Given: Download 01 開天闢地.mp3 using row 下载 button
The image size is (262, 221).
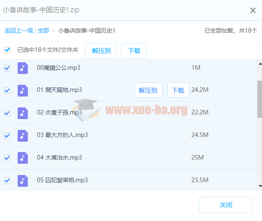Looking at the screenshot, I should [x=178, y=90].
